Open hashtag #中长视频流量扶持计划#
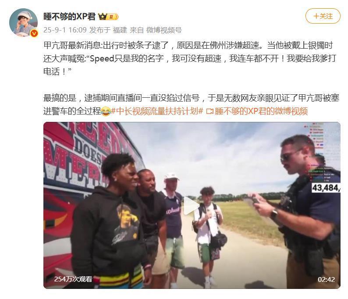 pos(157,111)
